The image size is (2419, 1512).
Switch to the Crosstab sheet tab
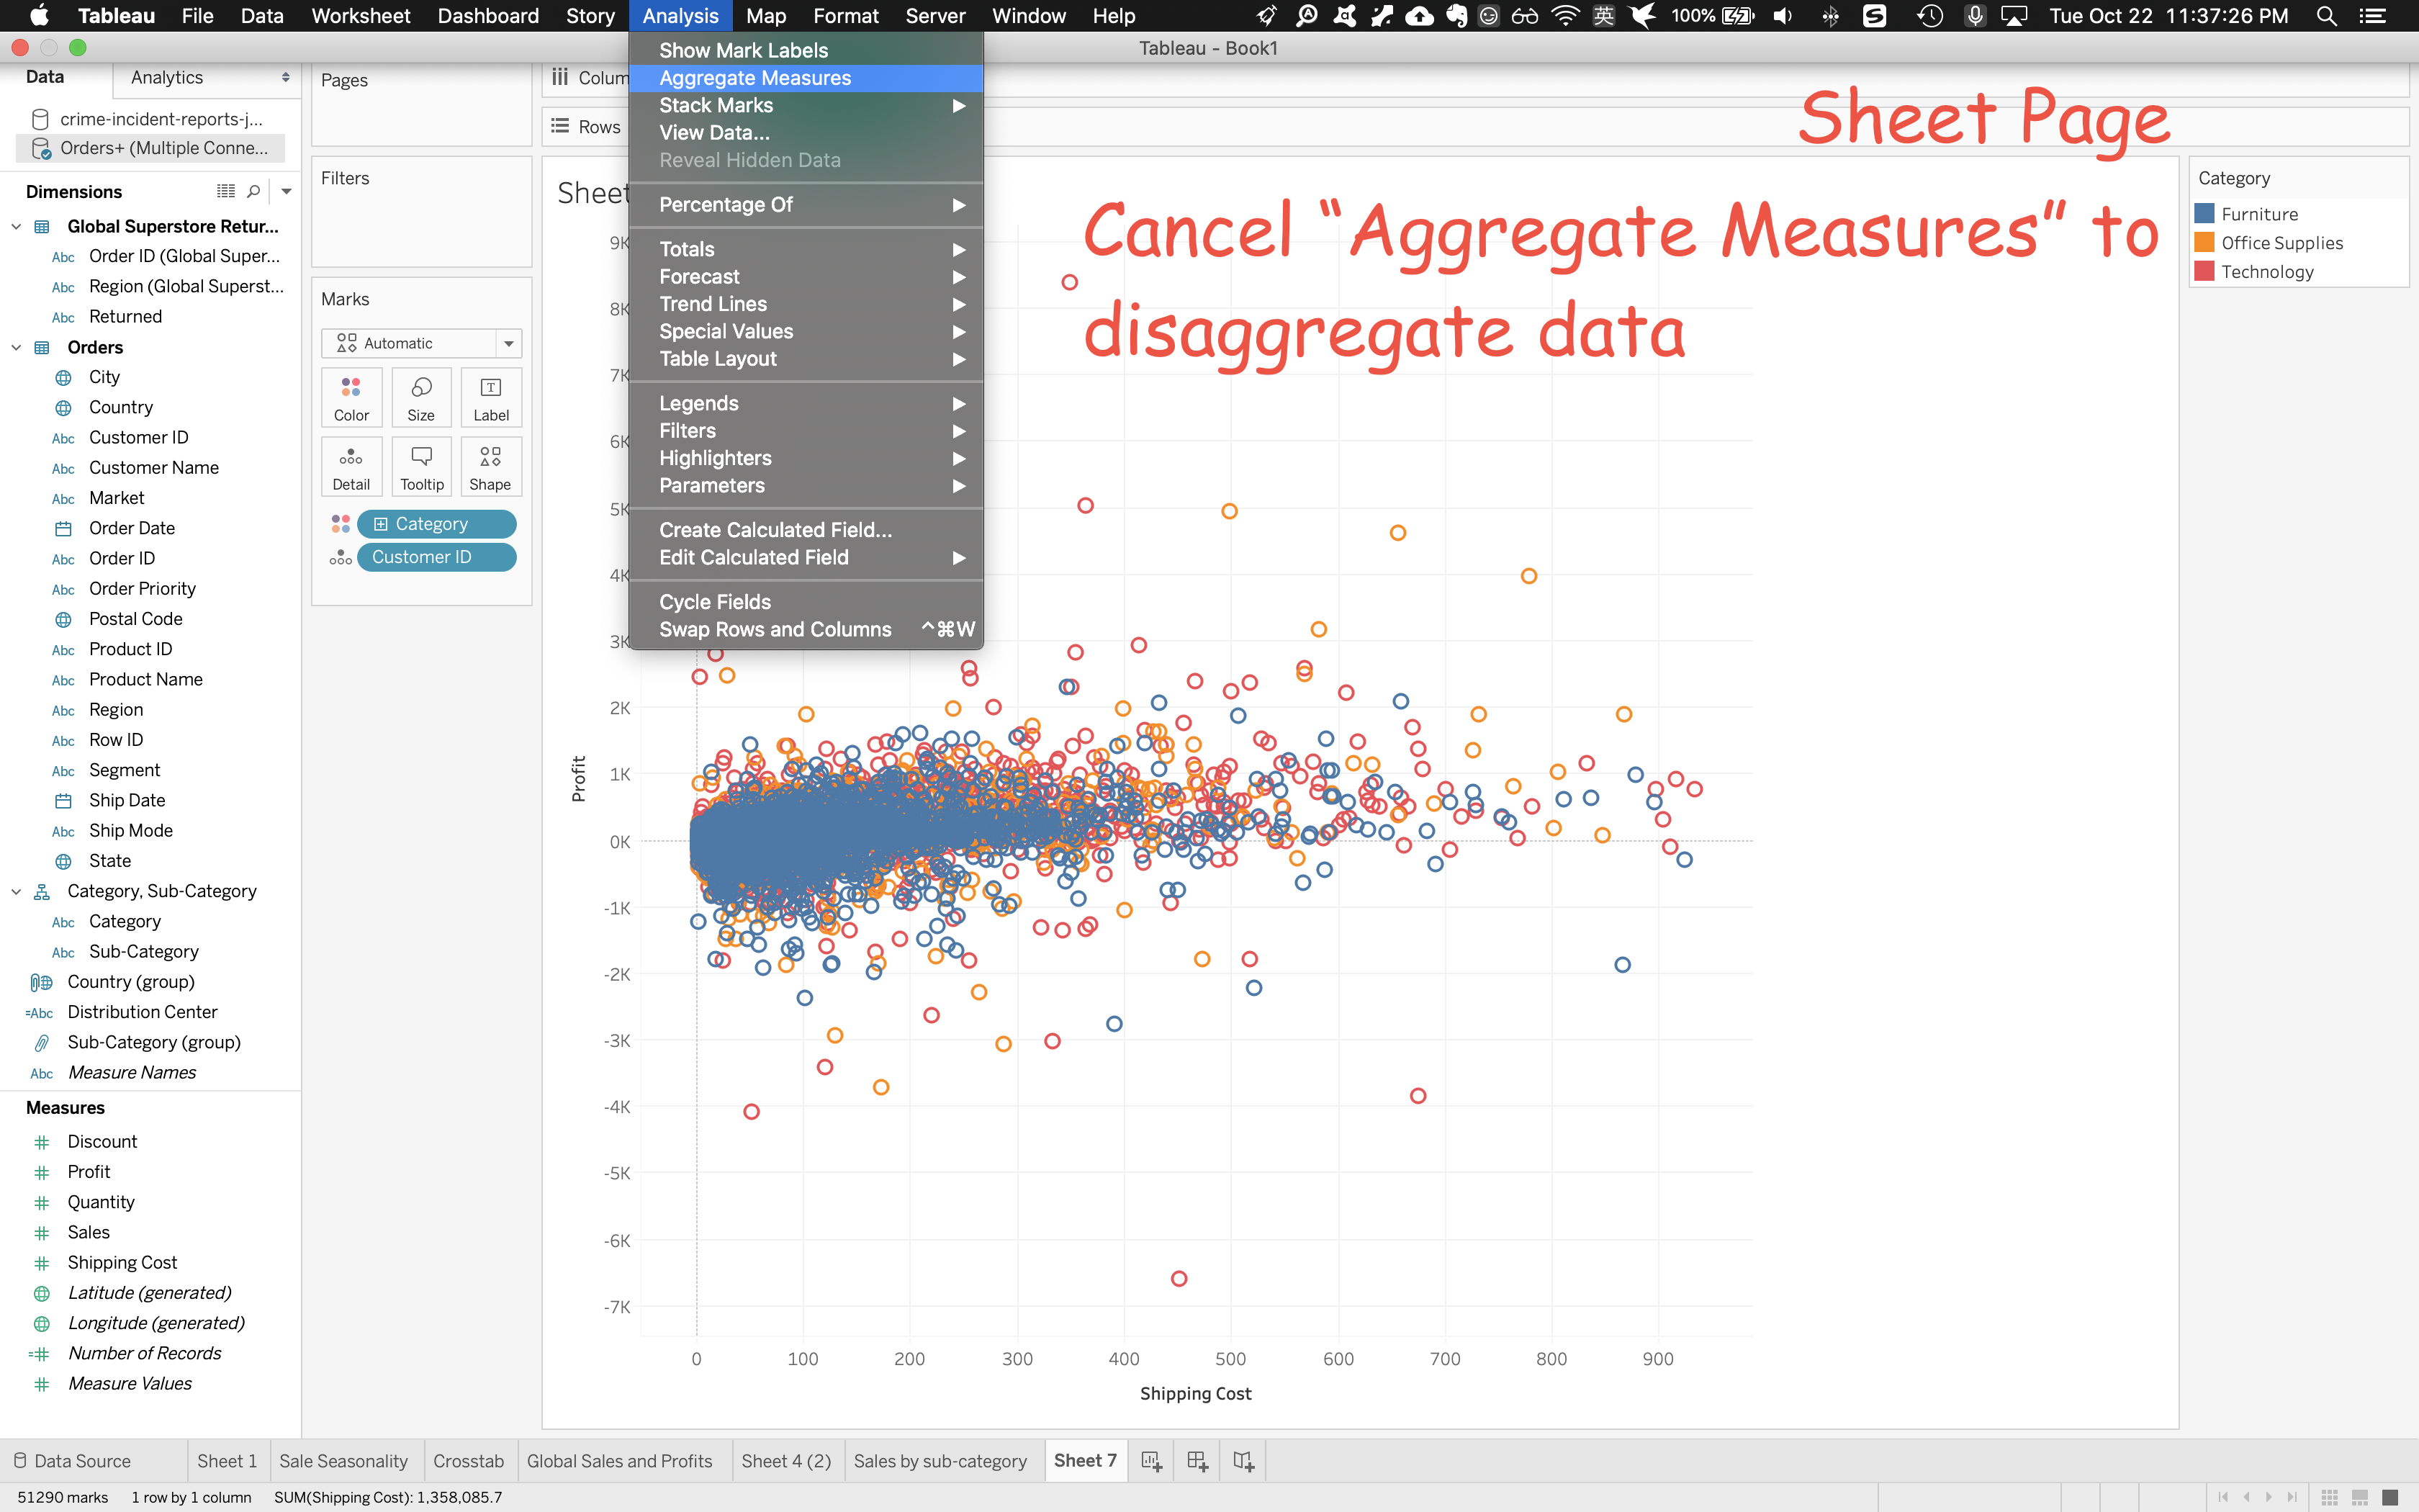coord(468,1461)
